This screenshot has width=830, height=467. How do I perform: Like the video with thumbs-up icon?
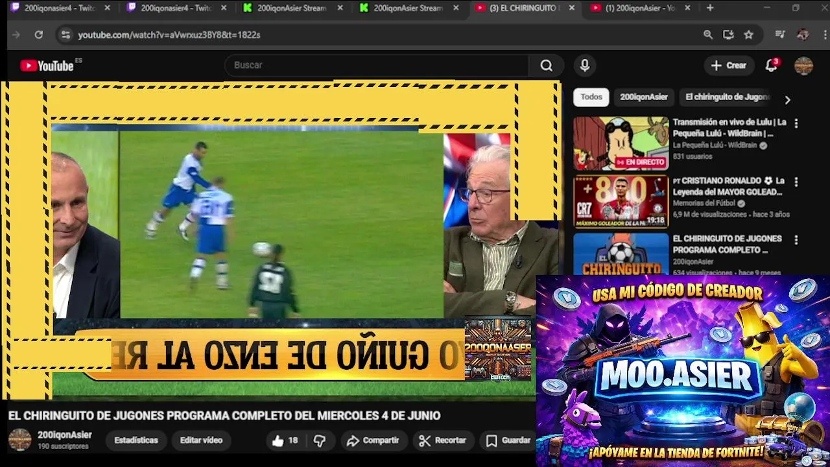click(x=285, y=440)
